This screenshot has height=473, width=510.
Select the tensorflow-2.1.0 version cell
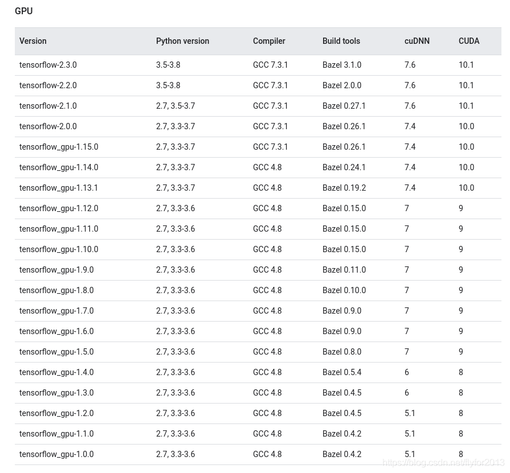coord(48,106)
